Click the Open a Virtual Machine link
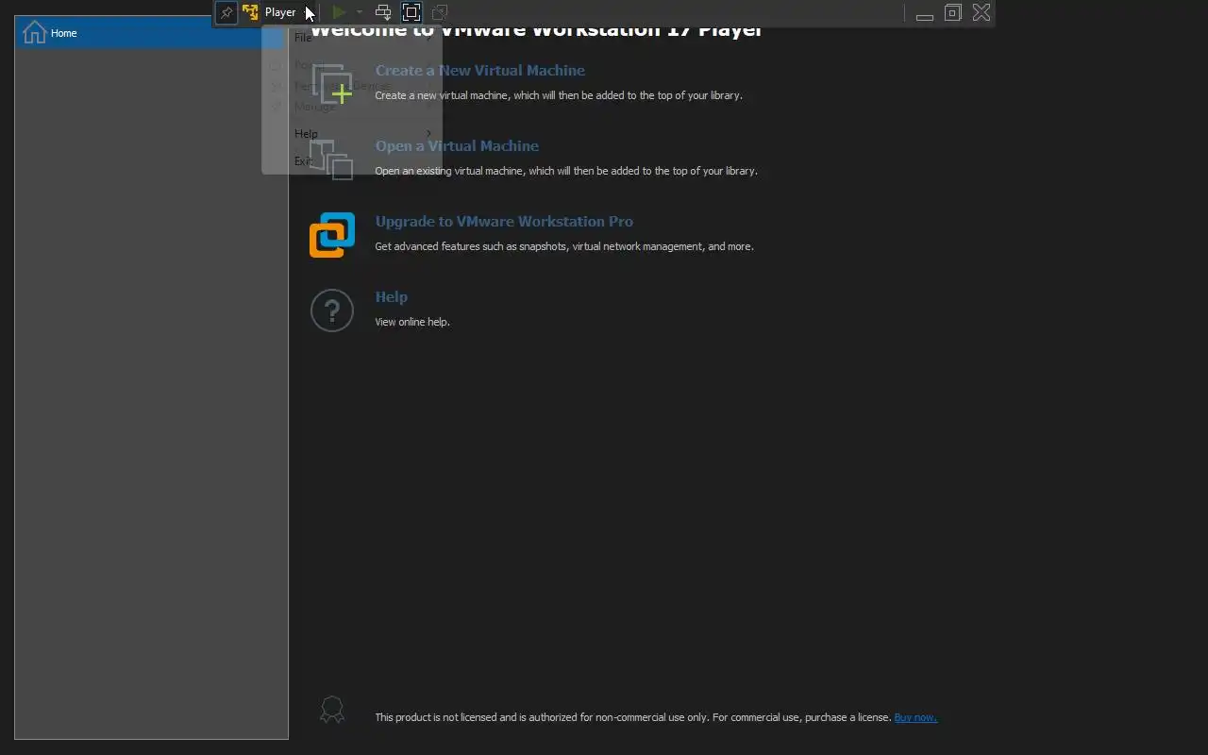This screenshot has height=755, width=1208. click(x=457, y=146)
